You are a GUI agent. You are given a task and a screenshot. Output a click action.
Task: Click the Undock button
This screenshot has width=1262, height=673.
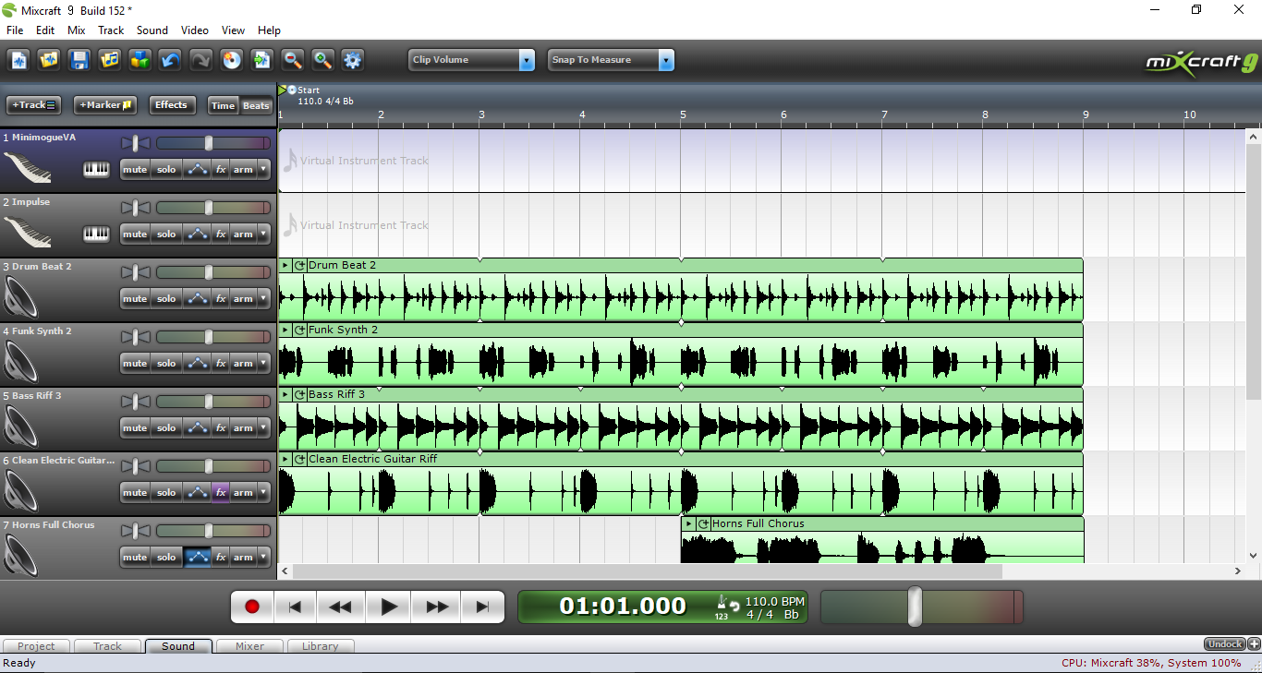(1225, 643)
